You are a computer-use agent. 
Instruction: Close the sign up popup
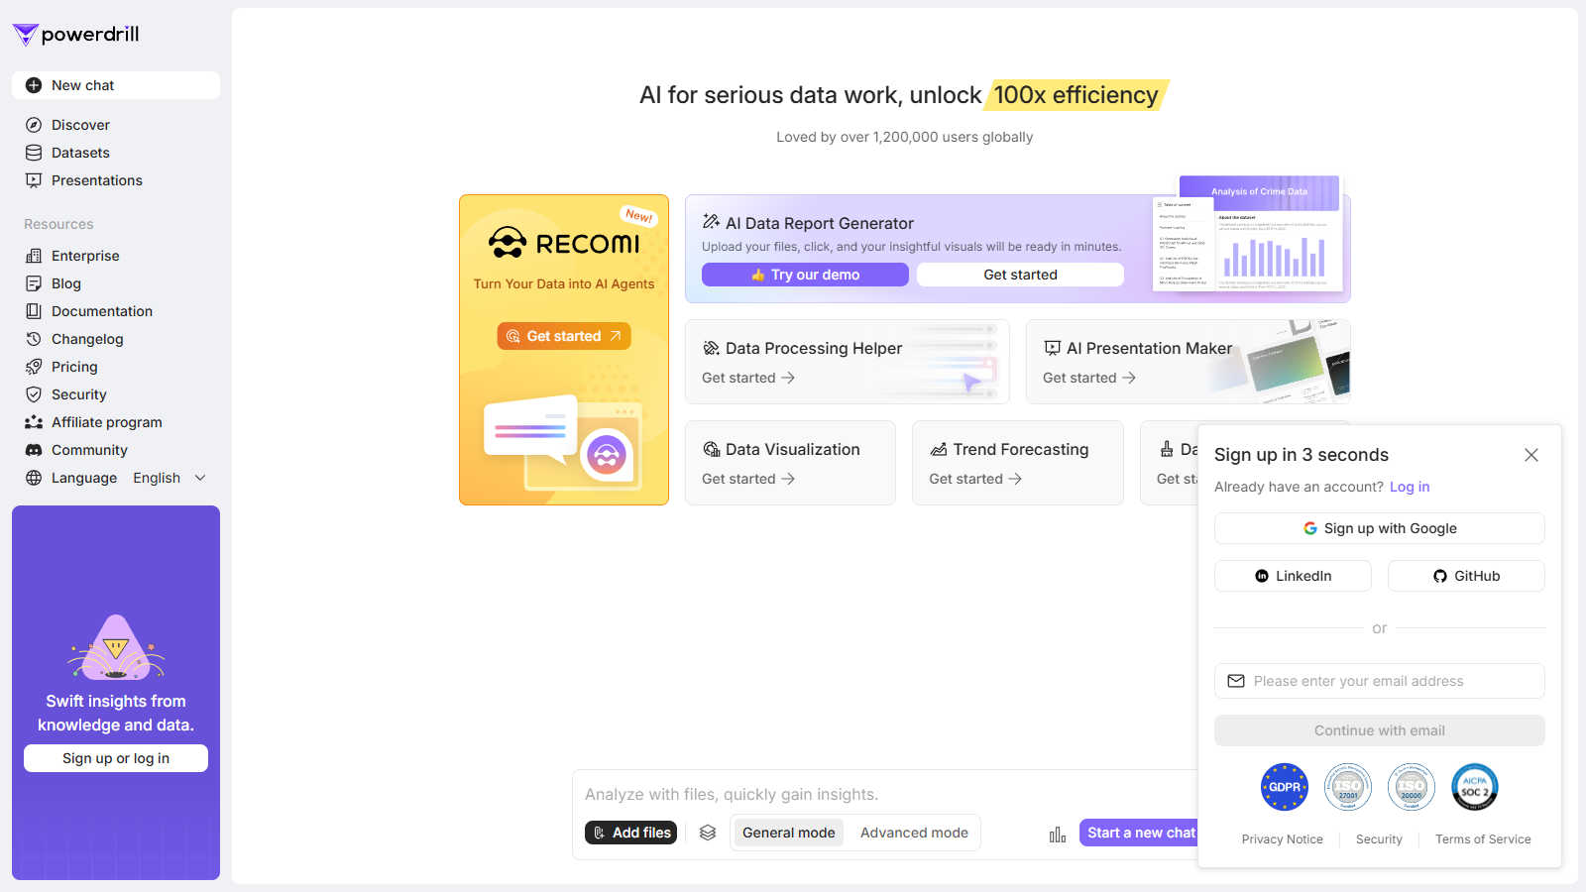point(1531,455)
